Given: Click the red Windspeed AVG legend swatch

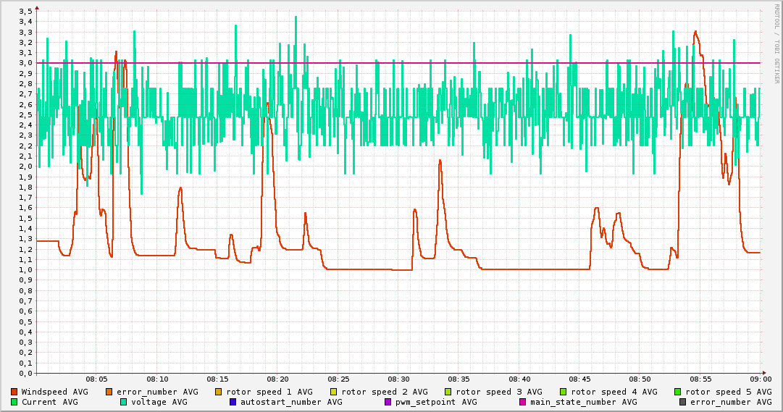Looking at the screenshot, I should pos(14,392).
